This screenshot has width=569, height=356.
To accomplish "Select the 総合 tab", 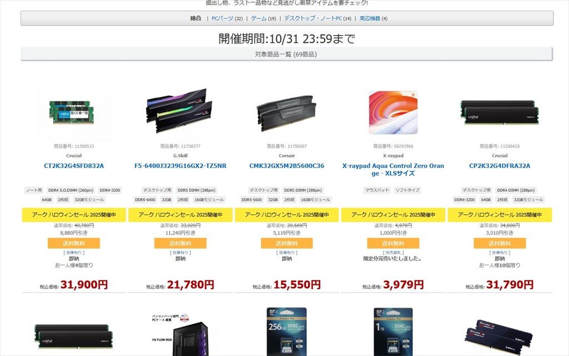I will pyautogui.click(x=196, y=18).
